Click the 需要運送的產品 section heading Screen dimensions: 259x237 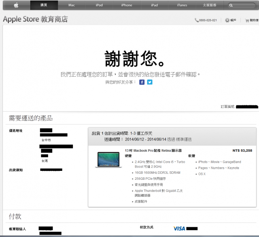click(x=31, y=118)
